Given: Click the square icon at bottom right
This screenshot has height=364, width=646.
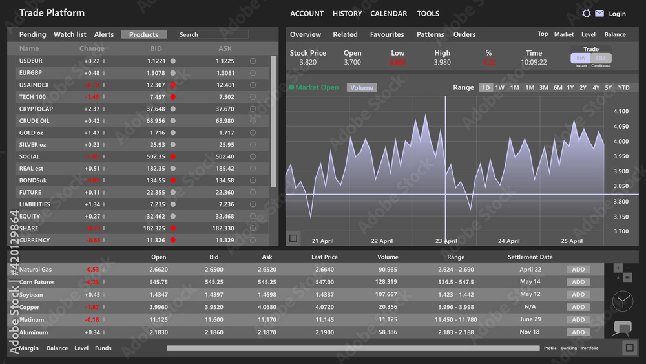Looking at the screenshot, I should [x=629, y=348].
